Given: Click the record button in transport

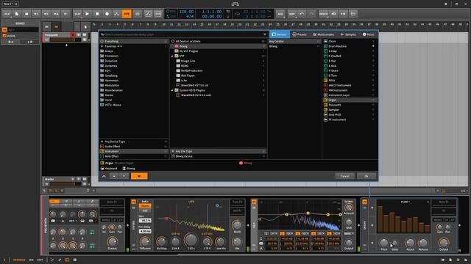Looking at the screenshot, I should click(x=107, y=14).
